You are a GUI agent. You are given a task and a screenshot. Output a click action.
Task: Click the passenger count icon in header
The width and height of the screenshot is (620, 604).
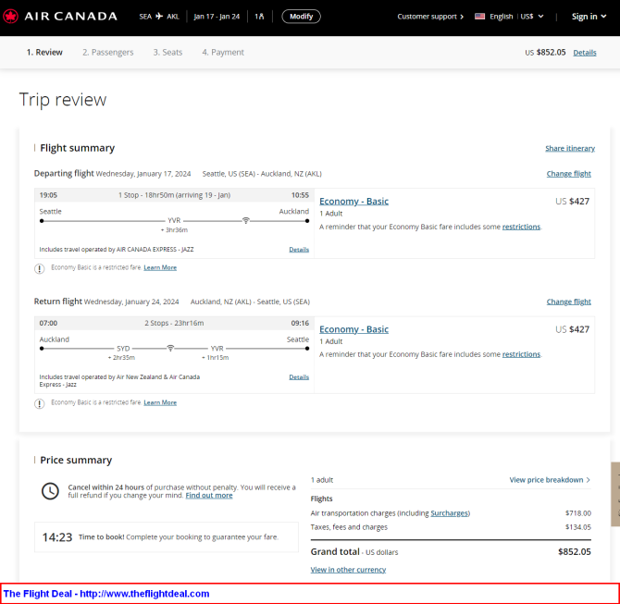(x=259, y=17)
